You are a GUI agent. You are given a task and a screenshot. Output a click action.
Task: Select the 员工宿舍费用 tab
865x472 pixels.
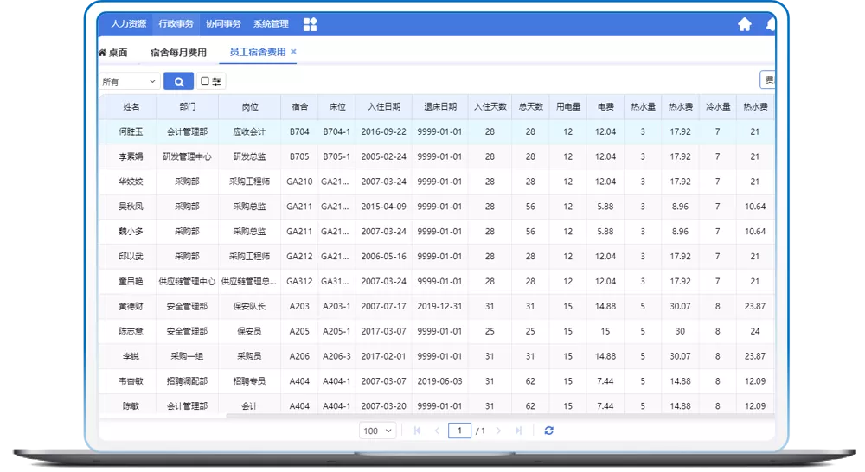click(x=258, y=52)
